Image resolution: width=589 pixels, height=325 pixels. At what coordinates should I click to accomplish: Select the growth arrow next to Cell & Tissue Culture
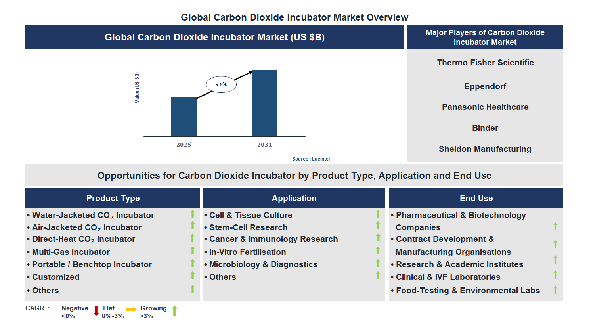pos(377,215)
